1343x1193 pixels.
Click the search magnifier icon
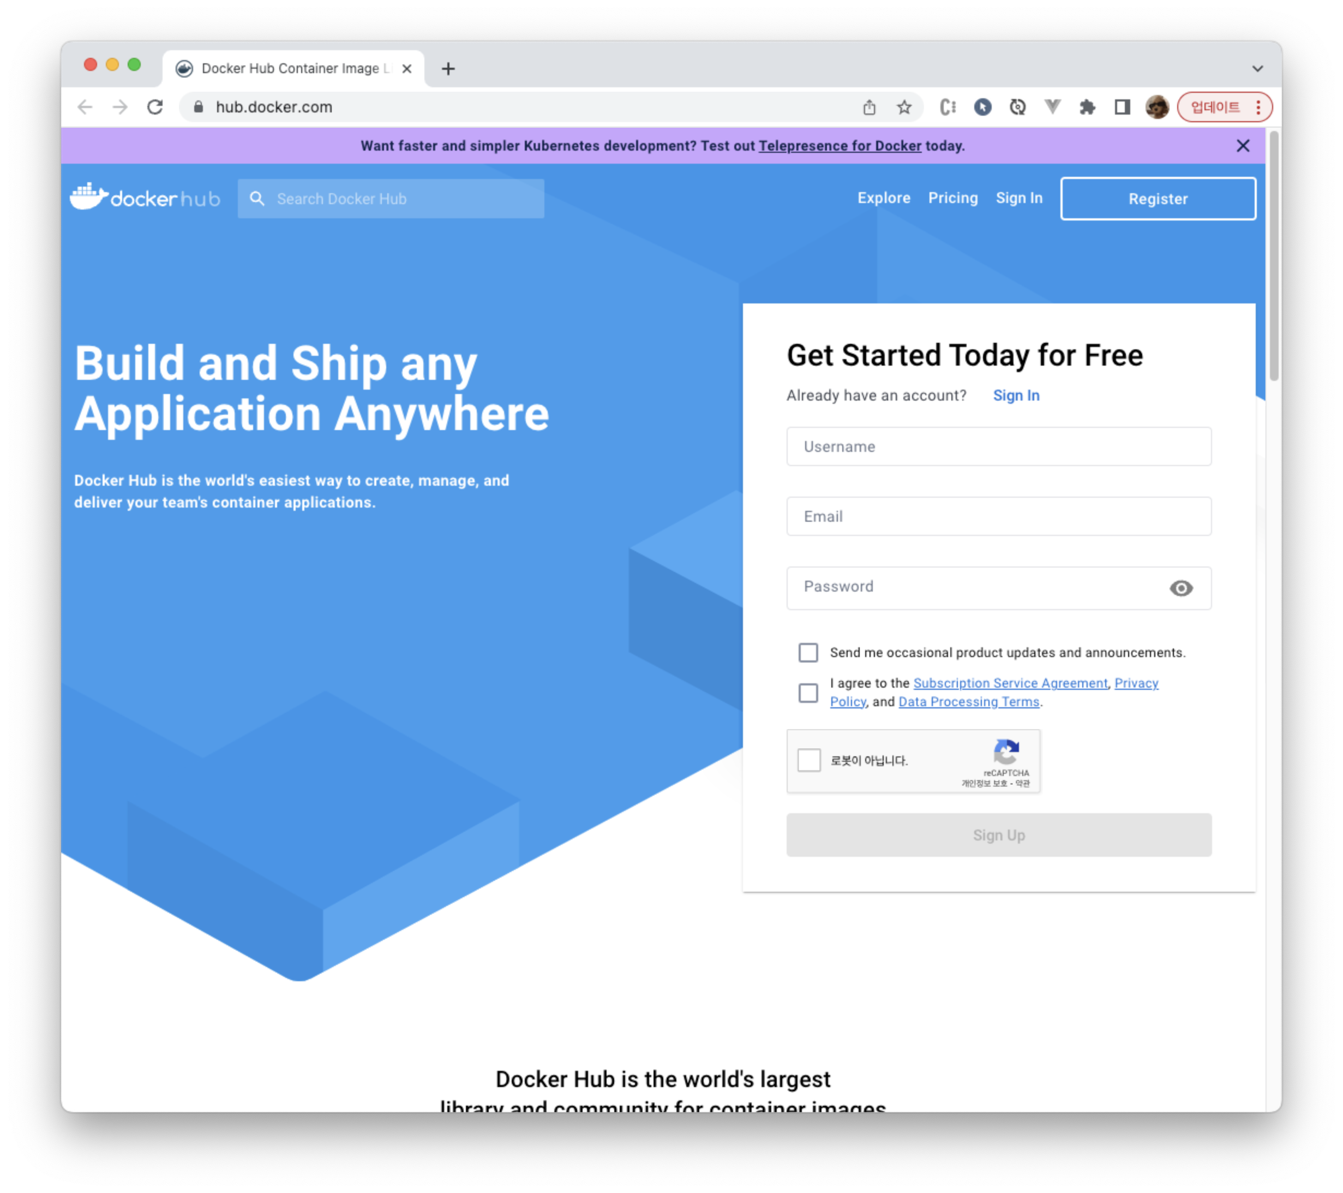(257, 199)
